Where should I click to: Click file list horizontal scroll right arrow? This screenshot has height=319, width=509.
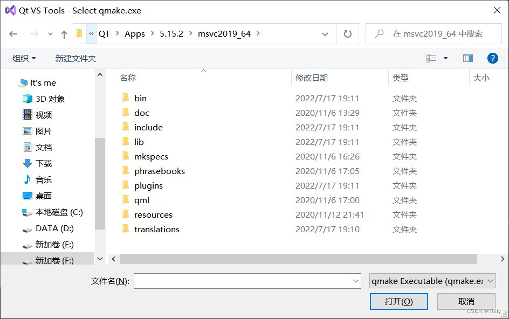coord(502,259)
